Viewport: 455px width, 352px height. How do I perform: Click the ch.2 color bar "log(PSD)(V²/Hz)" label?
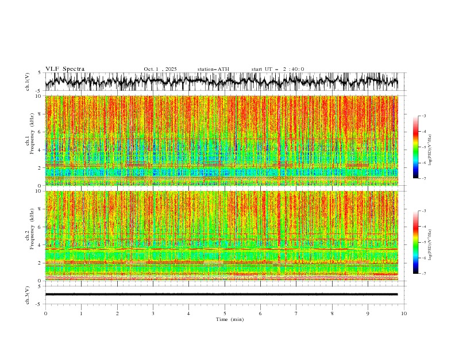click(x=430, y=245)
